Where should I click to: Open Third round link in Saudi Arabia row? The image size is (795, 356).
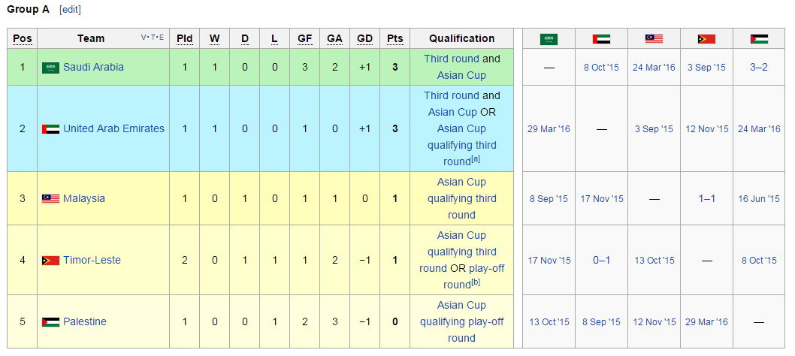coord(452,59)
